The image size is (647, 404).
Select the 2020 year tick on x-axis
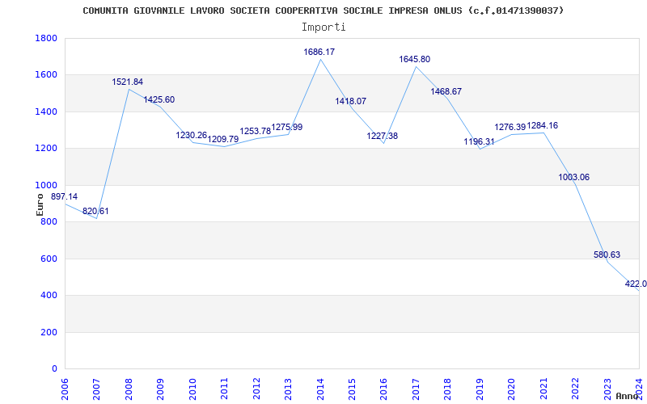[x=511, y=386]
